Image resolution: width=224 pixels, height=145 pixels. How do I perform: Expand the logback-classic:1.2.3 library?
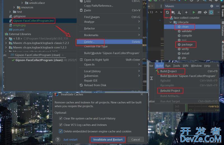(6, 43)
